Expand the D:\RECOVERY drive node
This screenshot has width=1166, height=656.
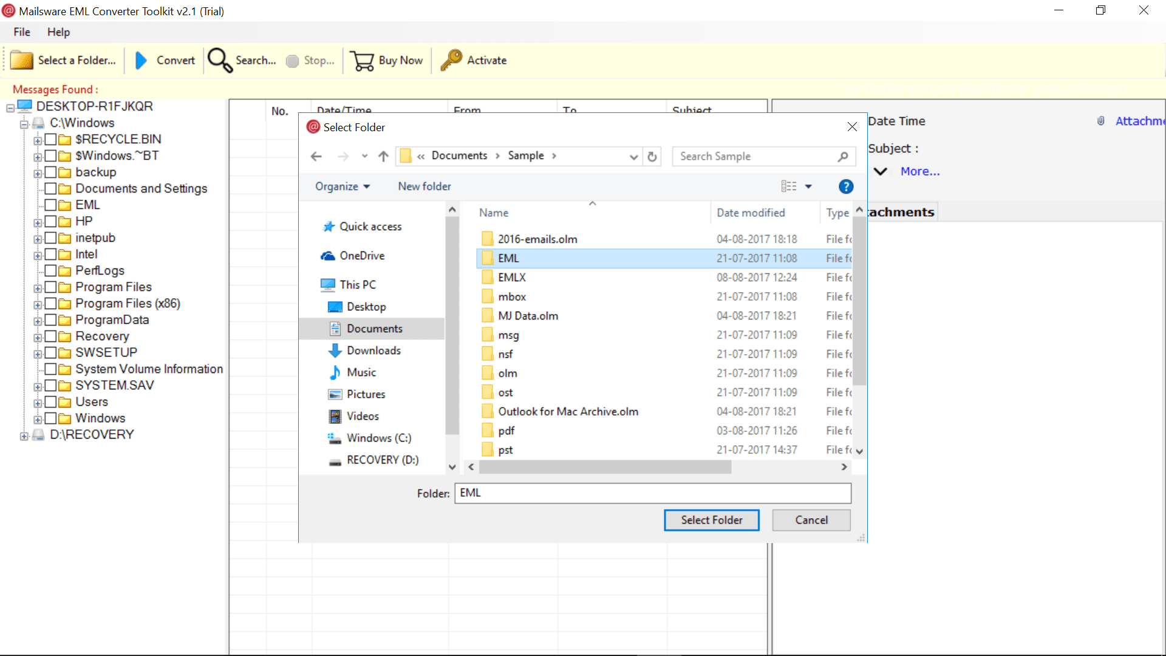(24, 436)
